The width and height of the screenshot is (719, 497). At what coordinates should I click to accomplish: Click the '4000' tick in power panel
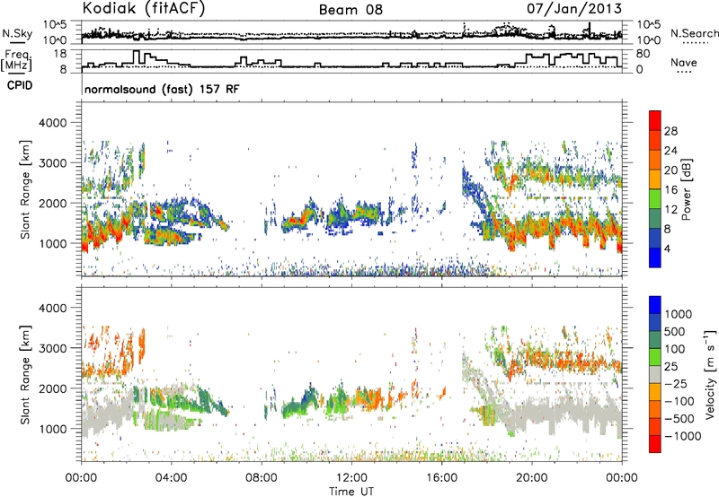[52, 122]
